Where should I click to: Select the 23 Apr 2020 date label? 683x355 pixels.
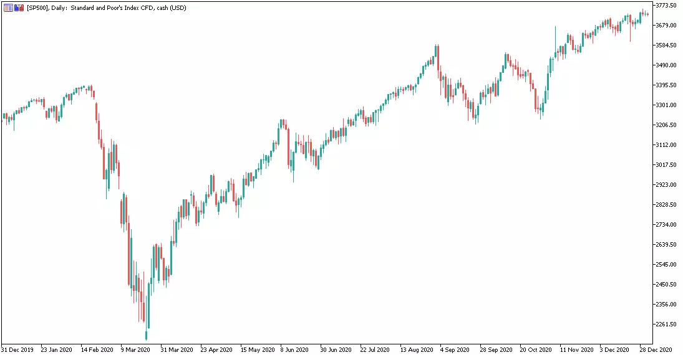tap(216, 350)
